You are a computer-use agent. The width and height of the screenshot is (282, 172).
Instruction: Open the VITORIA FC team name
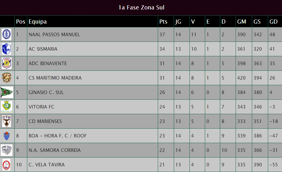pos(41,107)
